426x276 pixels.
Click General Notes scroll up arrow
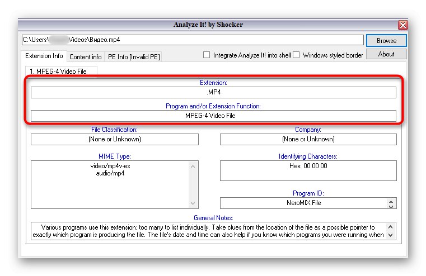390,227
